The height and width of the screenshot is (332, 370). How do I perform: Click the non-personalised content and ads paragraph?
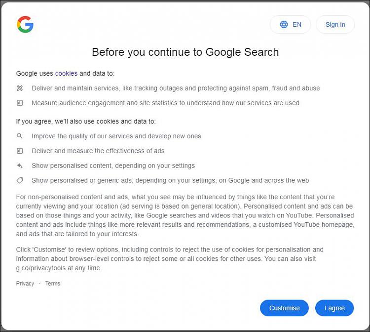[x=185, y=215]
